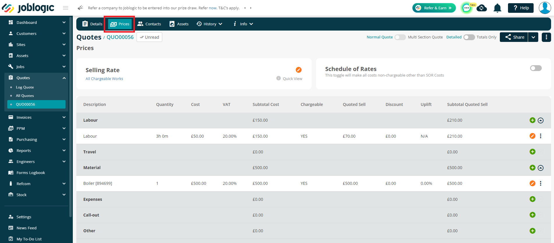Open the chat bubble icon marked New
Viewport: 554px width, 243px height.
(x=467, y=8)
